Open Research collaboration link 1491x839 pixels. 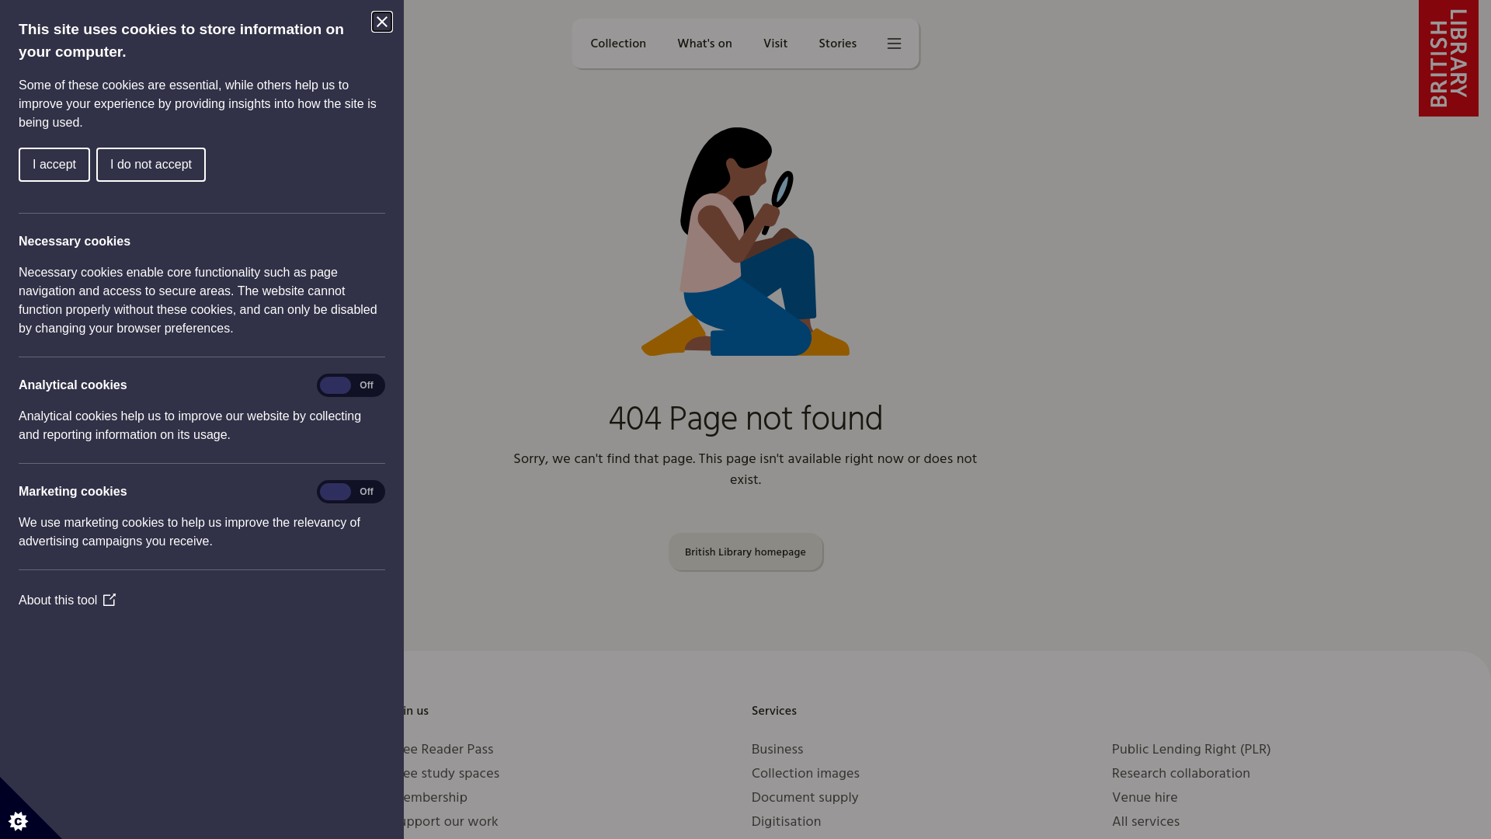pyautogui.click(x=1181, y=774)
